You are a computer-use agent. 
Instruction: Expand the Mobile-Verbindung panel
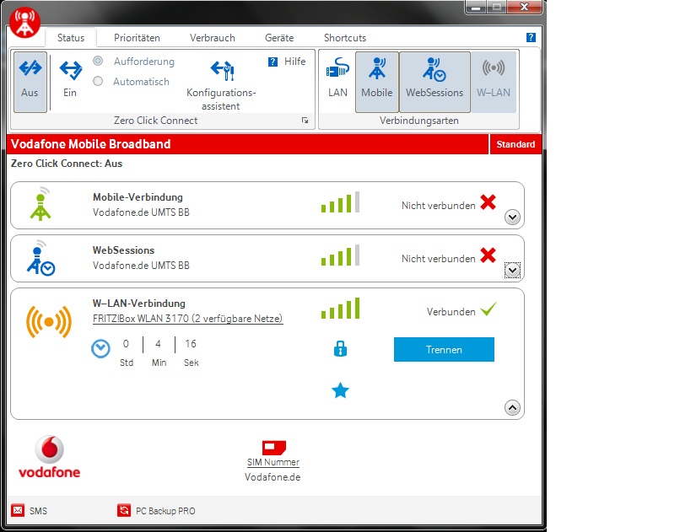click(x=512, y=218)
